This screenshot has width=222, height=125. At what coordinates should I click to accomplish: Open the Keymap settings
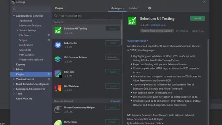[x=21, y=65]
